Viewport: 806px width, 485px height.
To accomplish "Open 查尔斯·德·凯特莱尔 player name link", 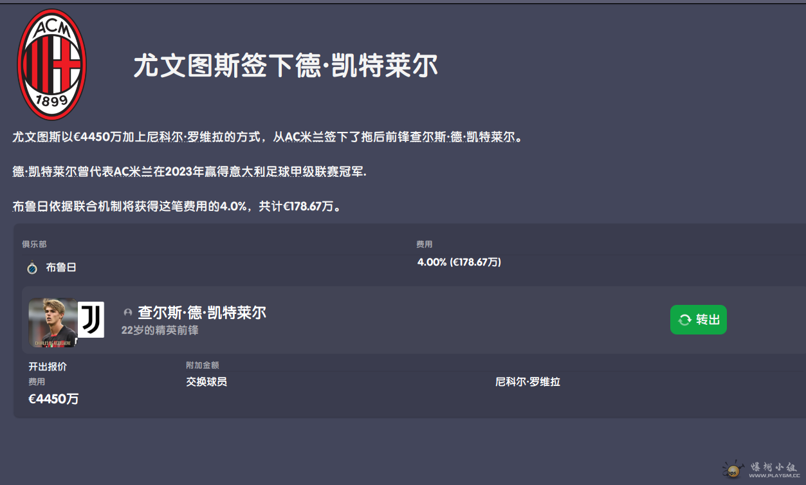I will pyautogui.click(x=202, y=313).
